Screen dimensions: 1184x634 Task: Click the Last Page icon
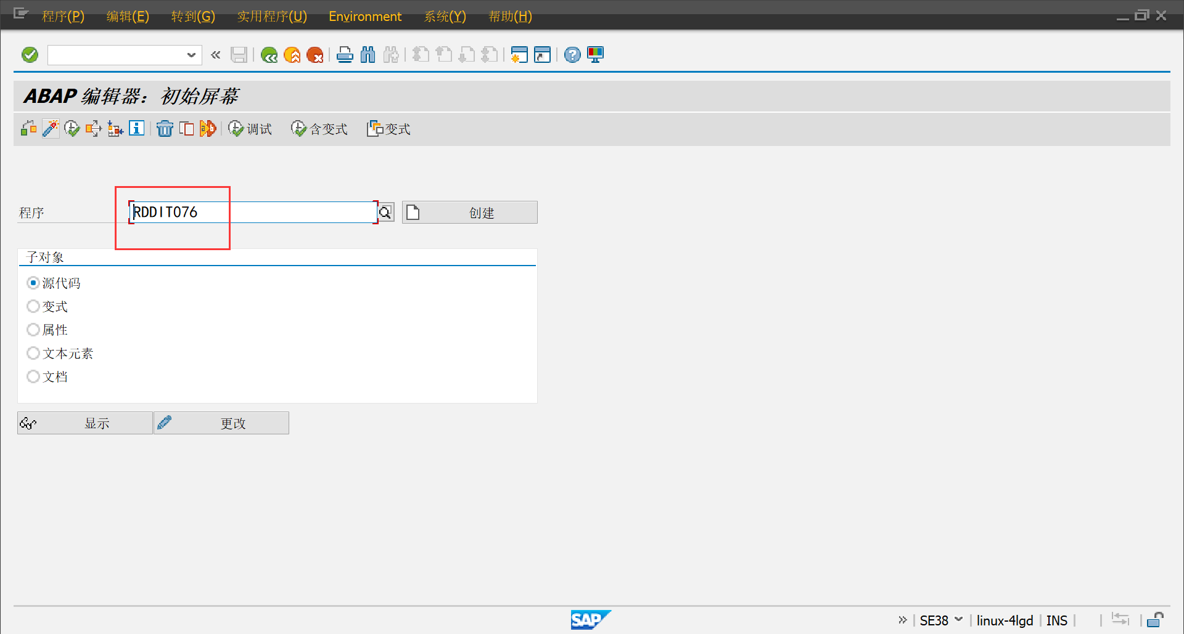pos(490,55)
